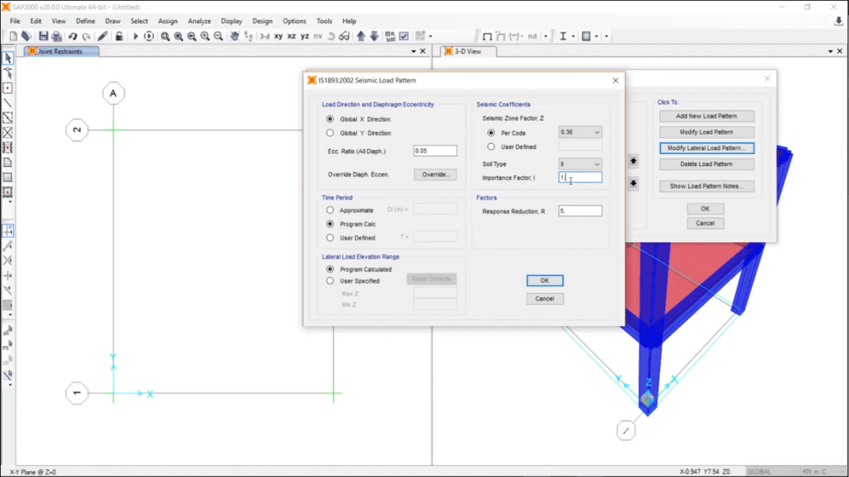The image size is (849, 477).
Task: Select the pointer tool in left toolbar
Action: click(7, 58)
